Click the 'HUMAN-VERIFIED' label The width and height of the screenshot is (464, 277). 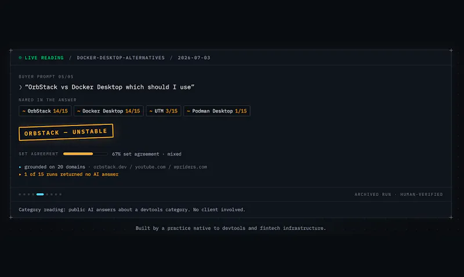[x=422, y=194]
